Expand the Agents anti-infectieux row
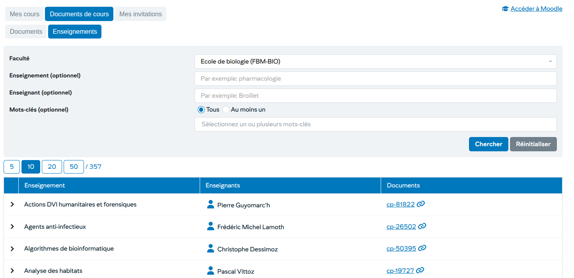Viewport: 574px width, 278px height. pos(12,227)
